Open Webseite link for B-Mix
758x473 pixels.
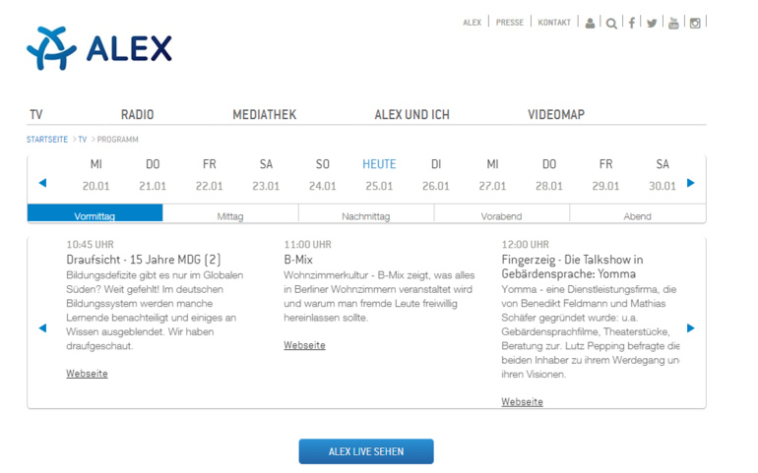pyautogui.click(x=304, y=345)
